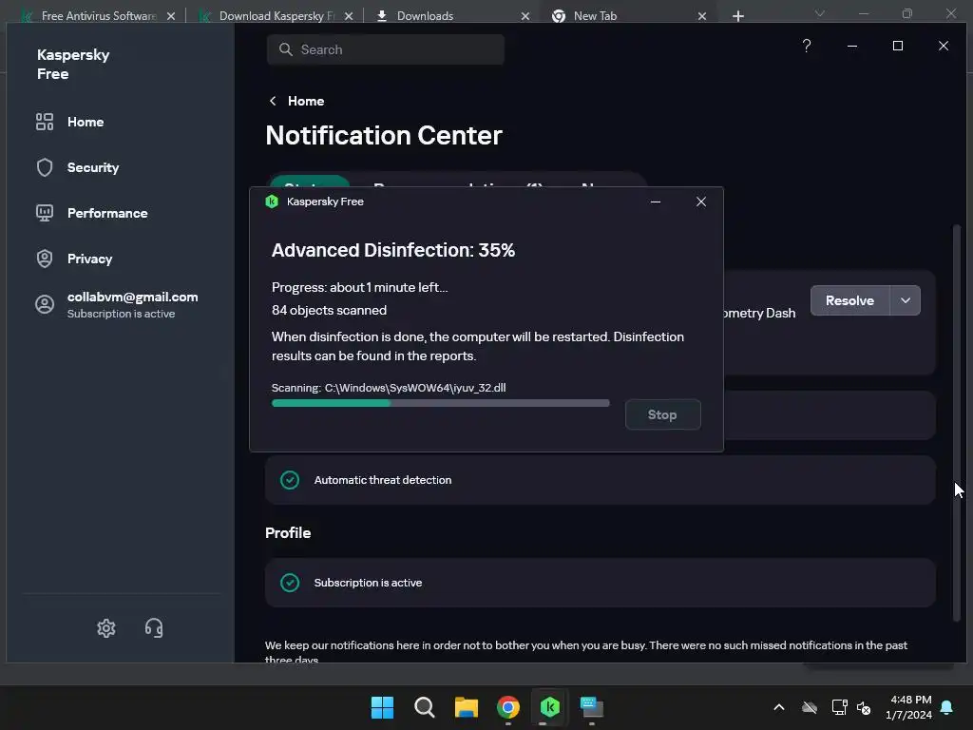The width and height of the screenshot is (973, 730).
Task: Show hidden tray icons chevron
Action: pyautogui.click(x=779, y=707)
